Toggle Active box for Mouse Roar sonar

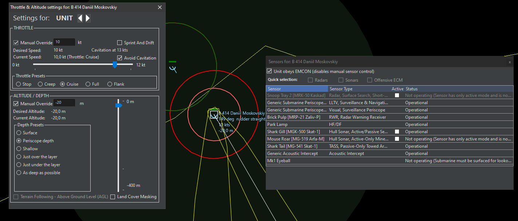pyautogui.click(x=397, y=139)
